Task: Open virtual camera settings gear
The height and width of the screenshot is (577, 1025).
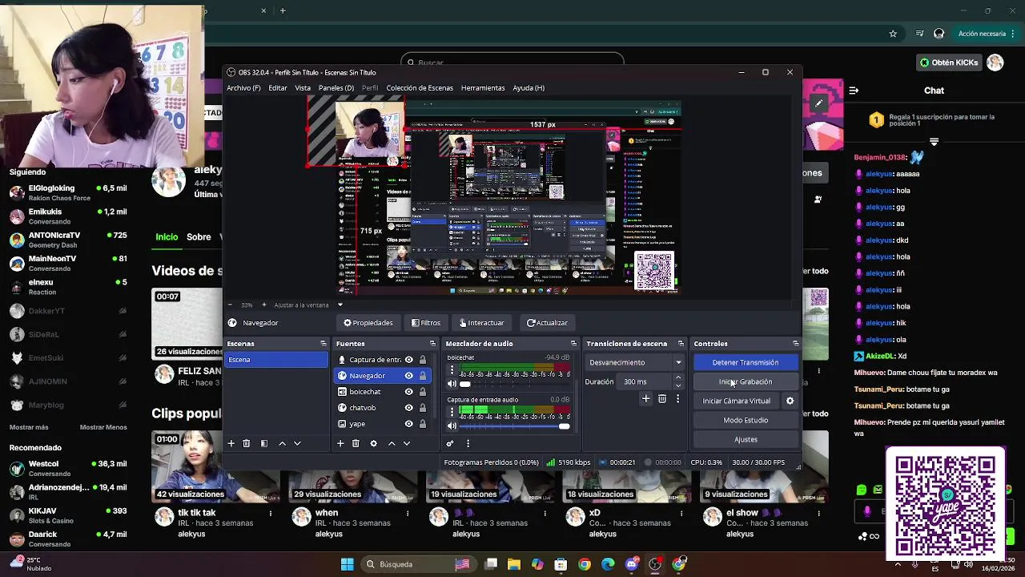Action: click(790, 401)
